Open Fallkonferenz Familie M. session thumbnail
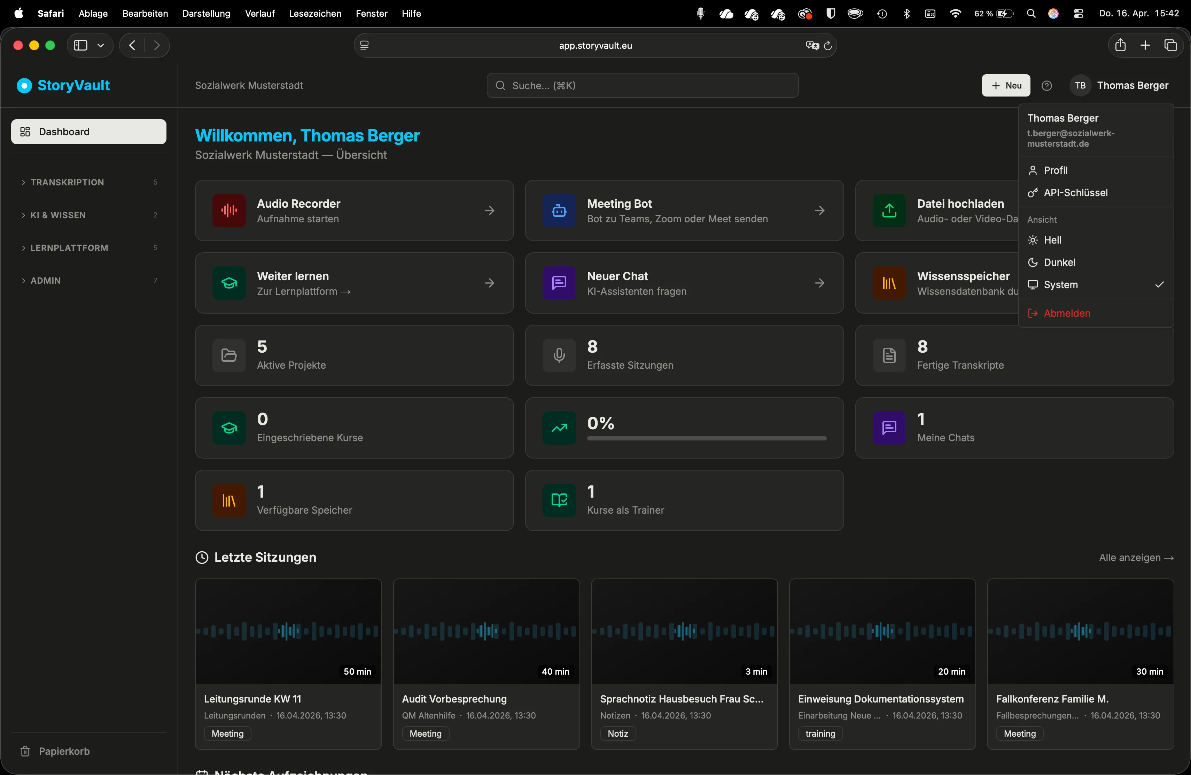The width and height of the screenshot is (1191, 775). pyautogui.click(x=1080, y=632)
